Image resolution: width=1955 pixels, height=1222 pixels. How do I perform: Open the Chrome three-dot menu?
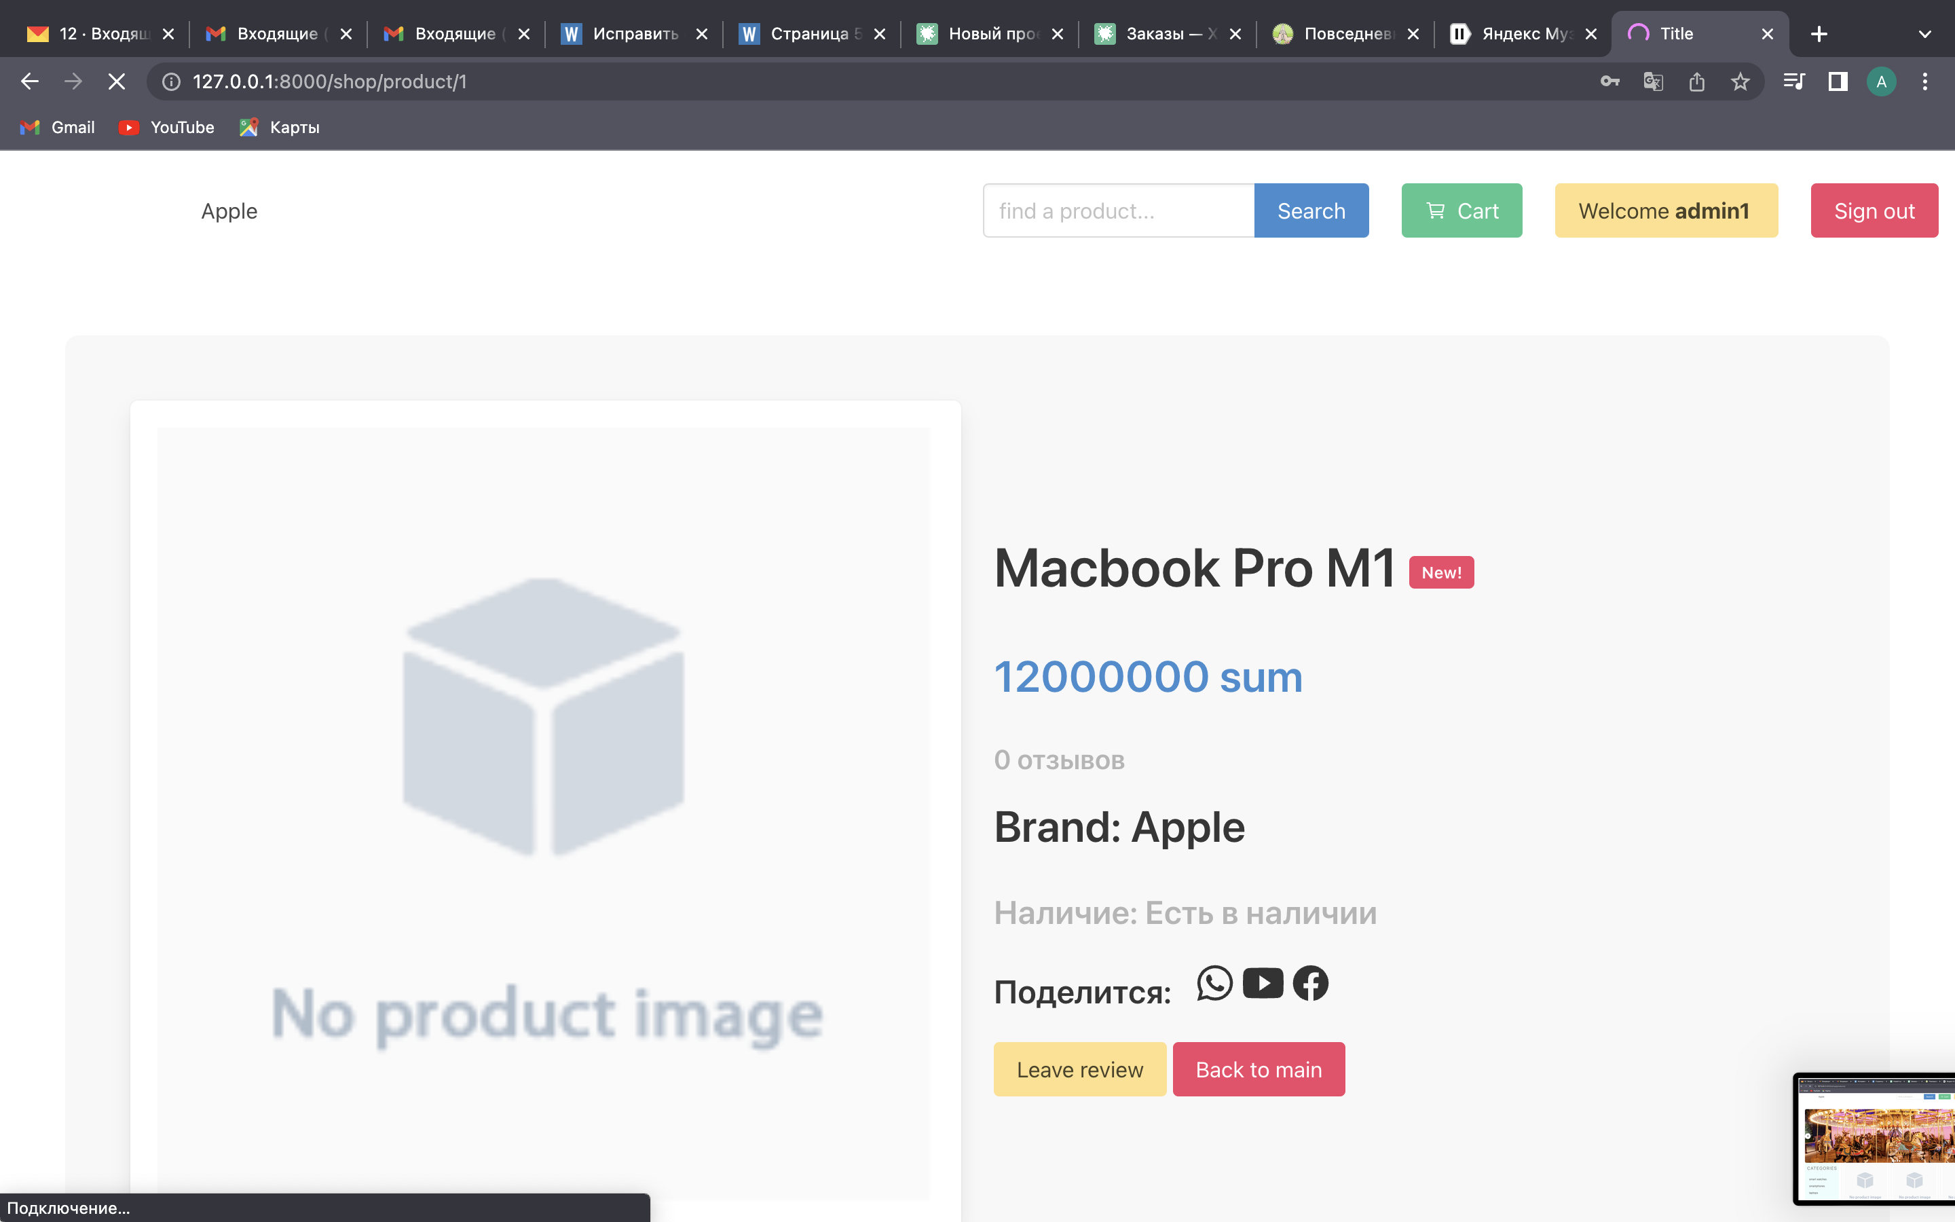1925,81
